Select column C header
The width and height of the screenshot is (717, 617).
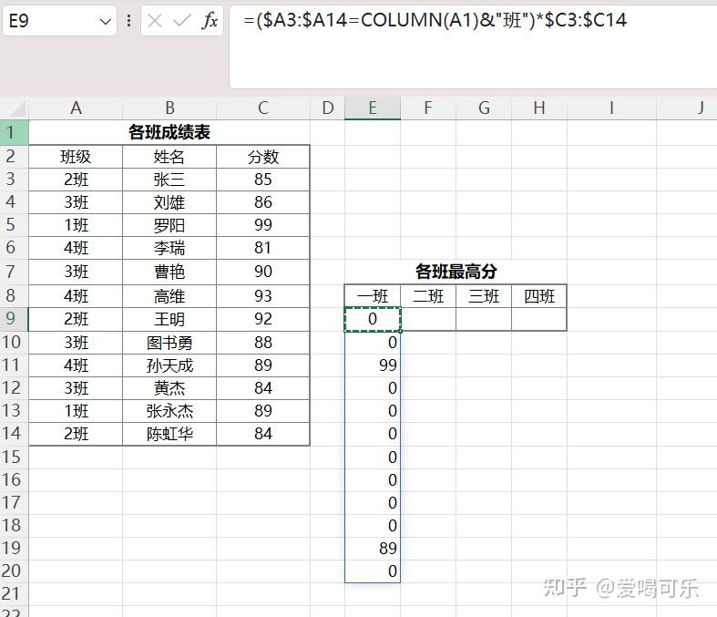(263, 108)
